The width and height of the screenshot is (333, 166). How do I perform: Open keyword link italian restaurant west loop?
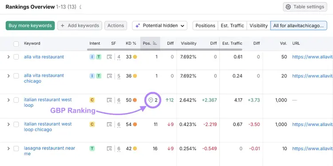(48, 102)
